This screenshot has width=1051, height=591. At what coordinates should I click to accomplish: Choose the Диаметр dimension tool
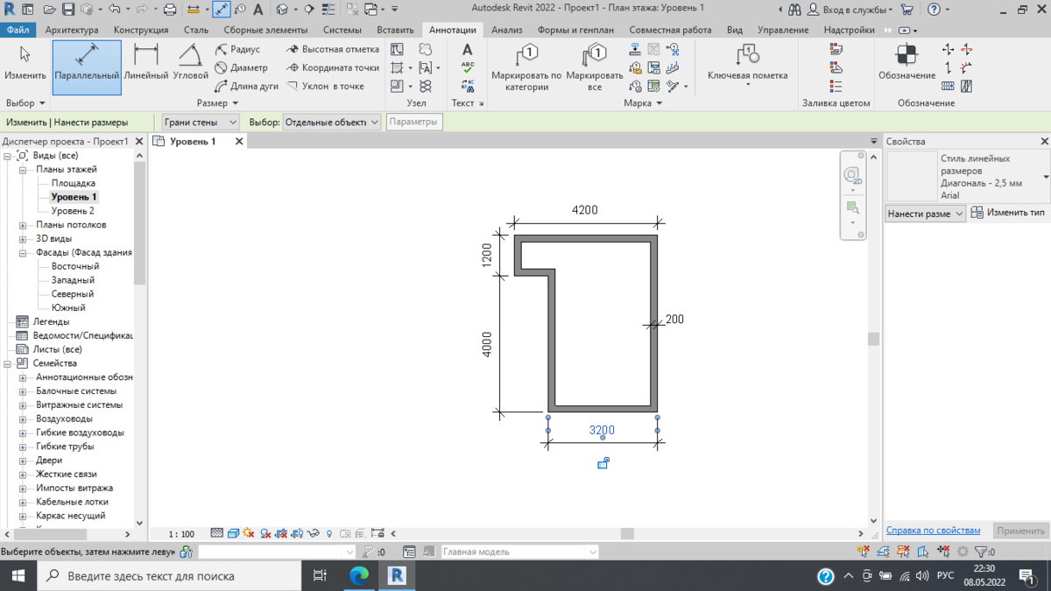pyautogui.click(x=242, y=68)
